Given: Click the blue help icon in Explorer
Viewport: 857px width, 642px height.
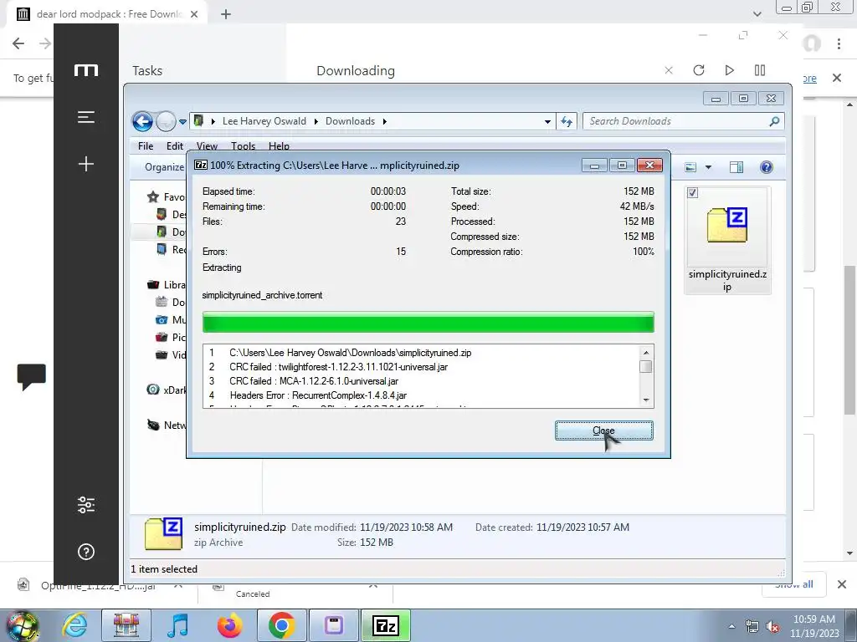Looking at the screenshot, I should (767, 167).
